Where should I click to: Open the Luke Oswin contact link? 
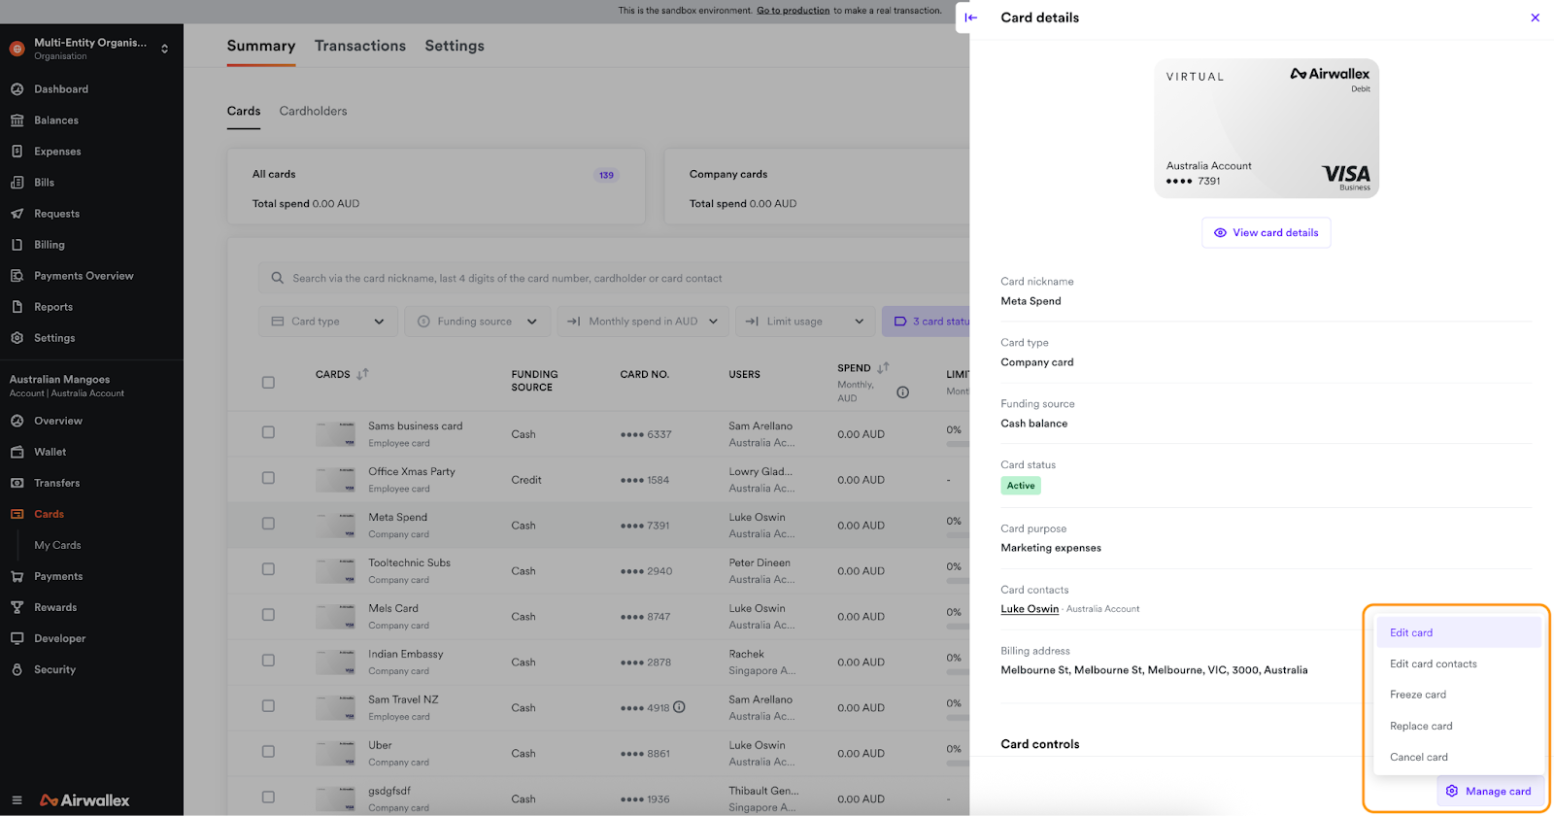tap(1030, 609)
